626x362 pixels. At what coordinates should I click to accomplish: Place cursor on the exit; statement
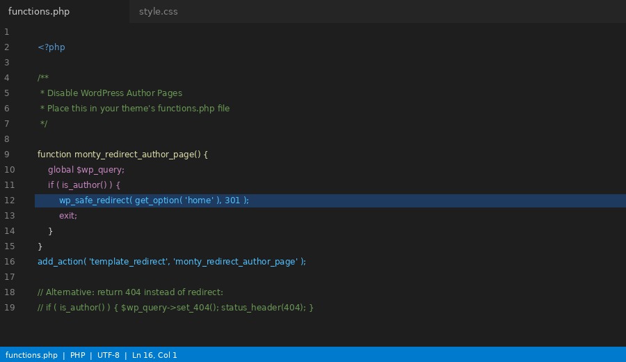tap(68, 216)
